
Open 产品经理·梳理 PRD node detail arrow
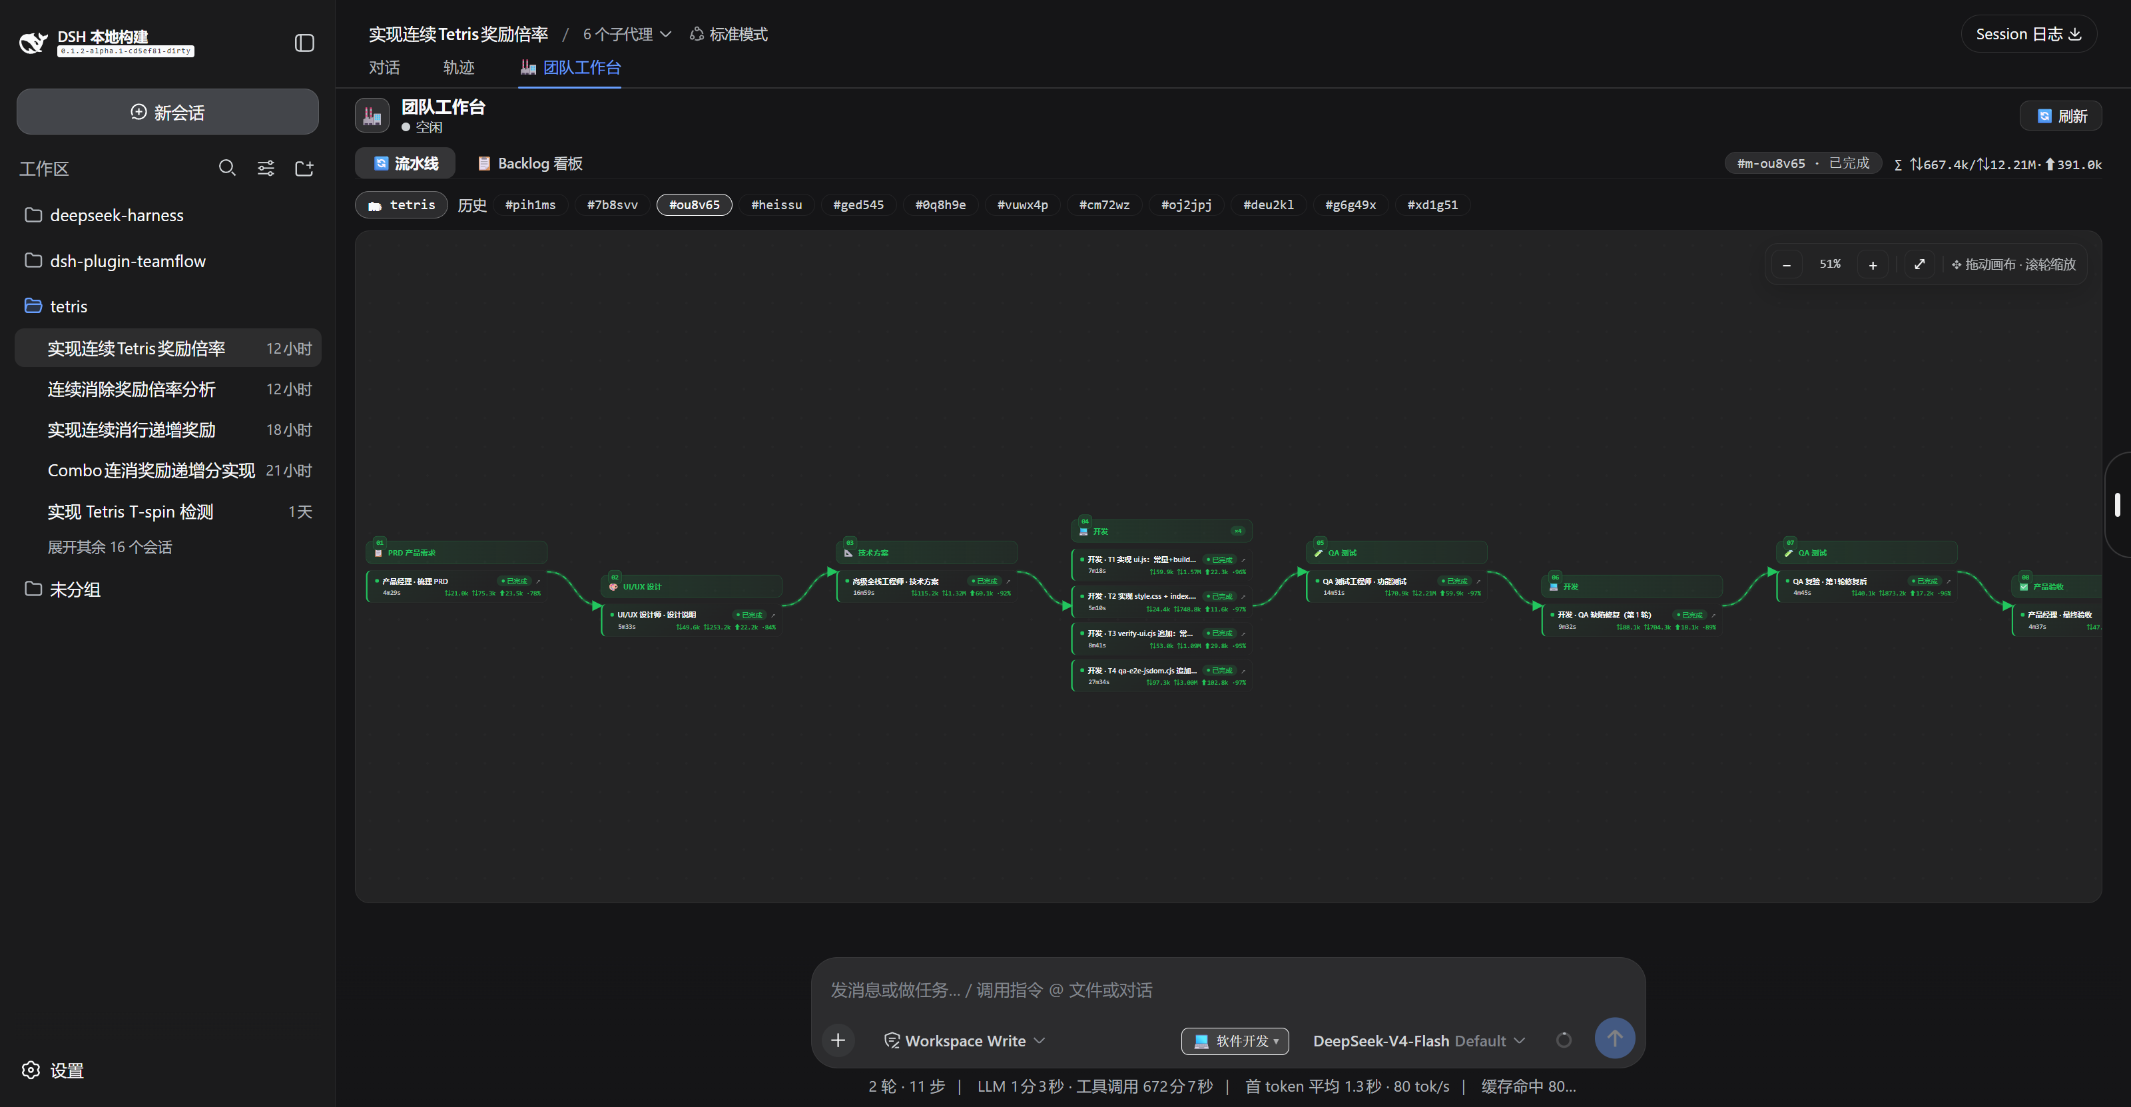(x=537, y=581)
